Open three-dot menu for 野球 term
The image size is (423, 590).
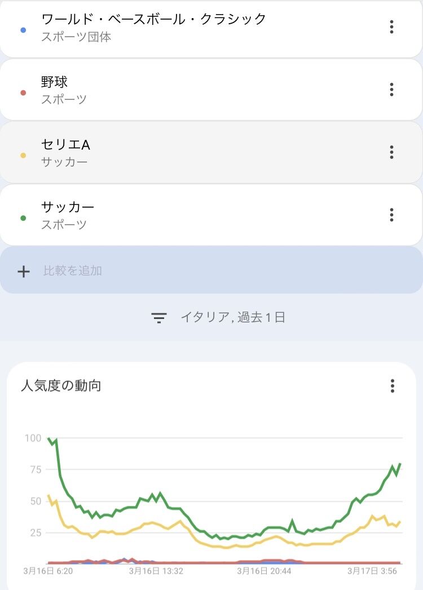(x=391, y=90)
